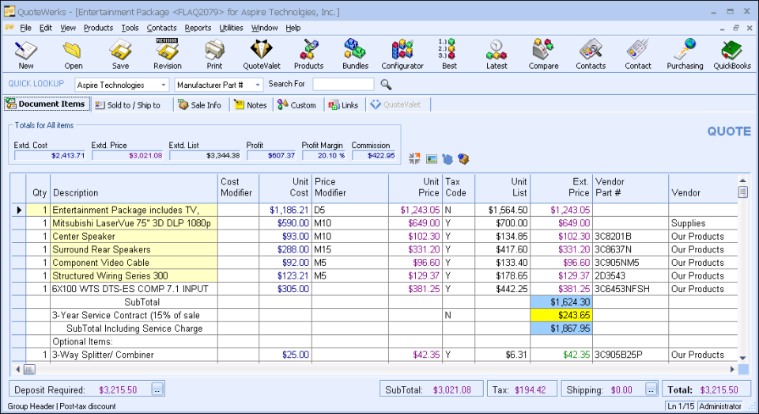Open the Bundles toolbar icon

pyautogui.click(x=355, y=54)
